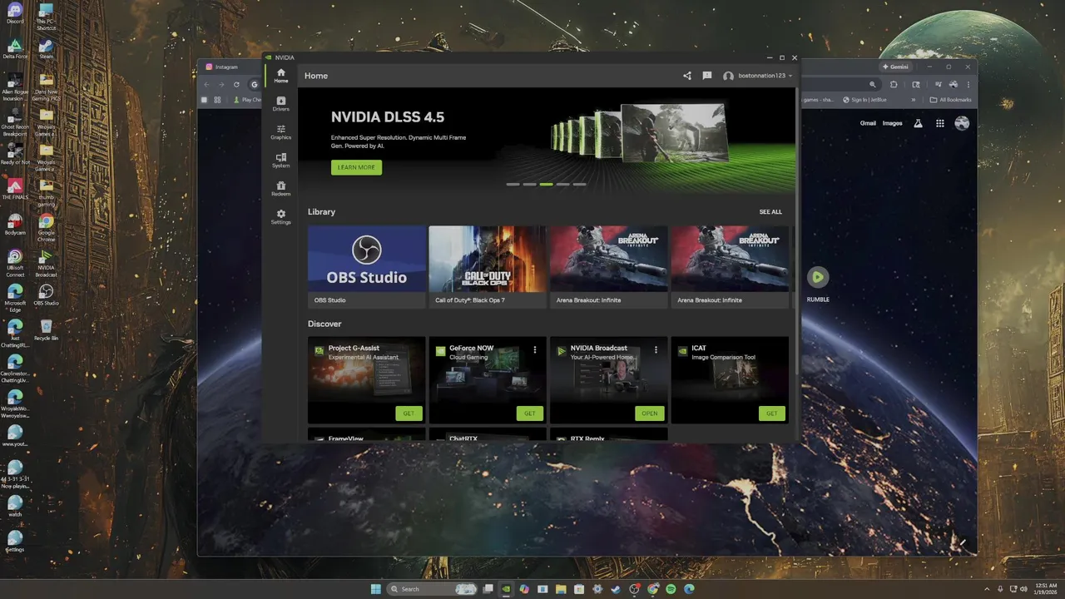Click the NVIDIA app taskbar icon
Viewport: 1065px width, 599px height.
point(506,589)
